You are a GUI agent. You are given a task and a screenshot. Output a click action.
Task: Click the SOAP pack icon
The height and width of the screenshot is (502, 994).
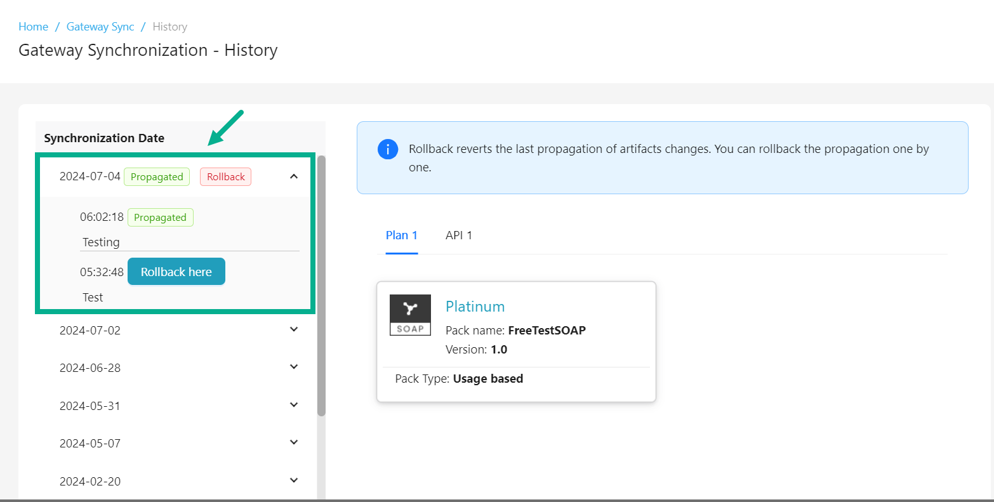coord(410,315)
